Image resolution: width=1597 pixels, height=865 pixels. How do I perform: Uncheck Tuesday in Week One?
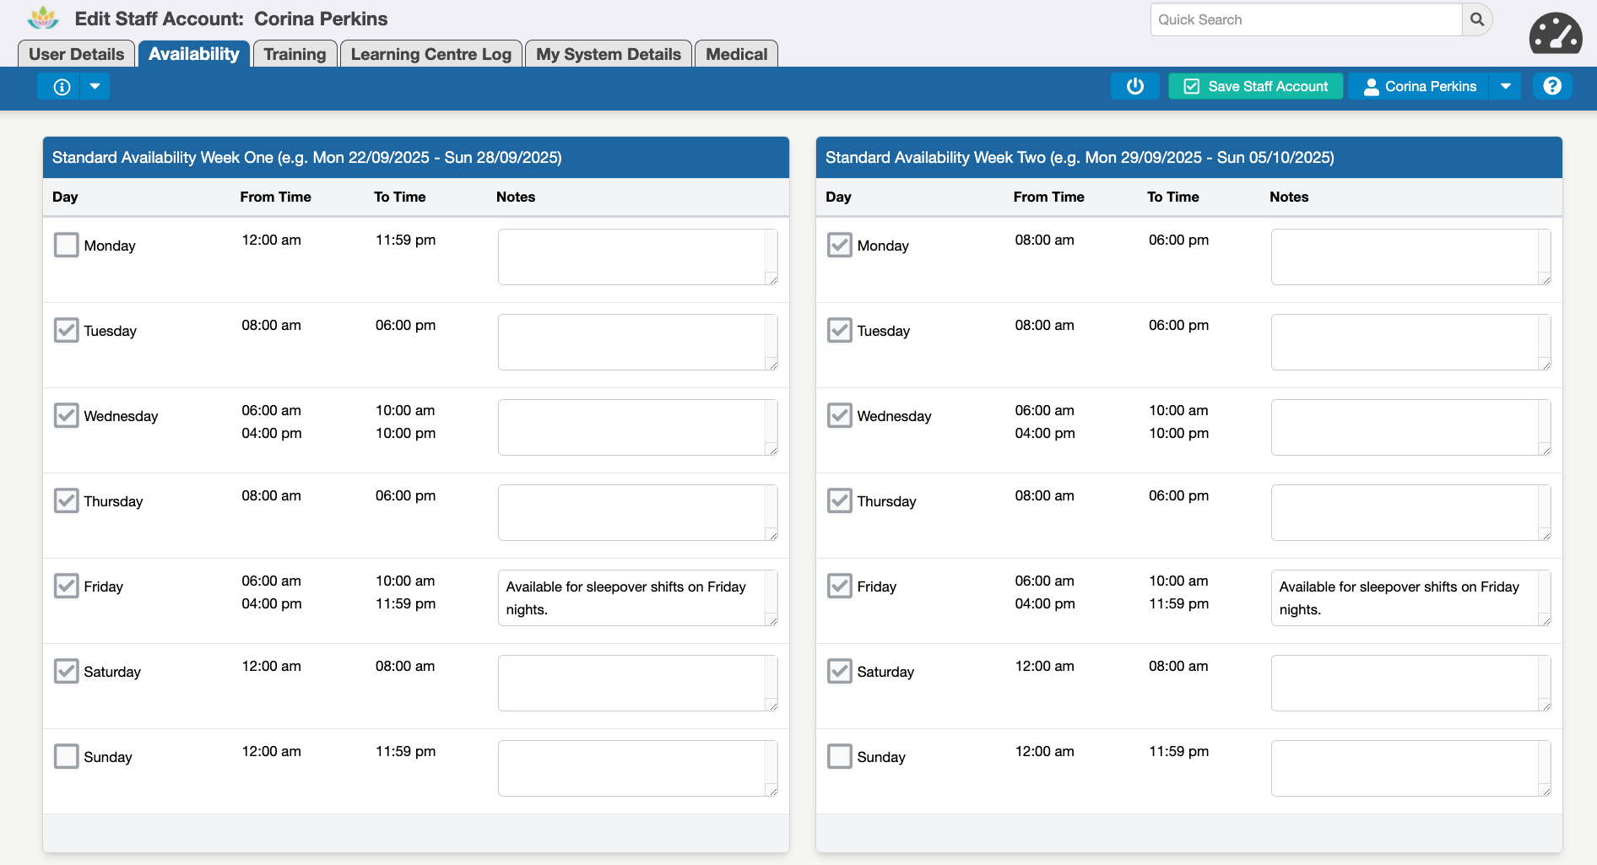pos(66,330)
